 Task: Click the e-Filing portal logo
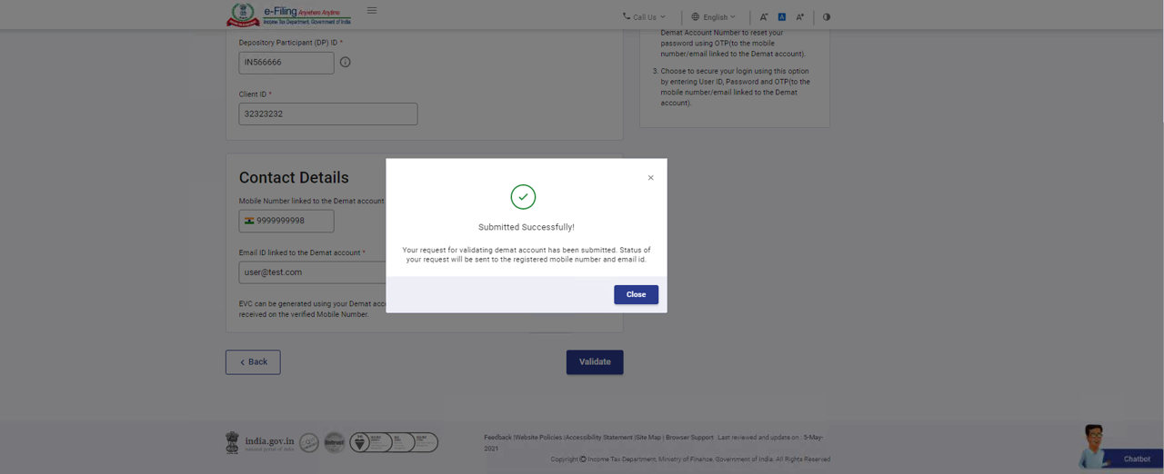click(288, 15)
